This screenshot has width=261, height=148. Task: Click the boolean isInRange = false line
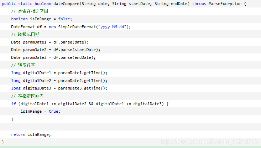click(41, 19)
